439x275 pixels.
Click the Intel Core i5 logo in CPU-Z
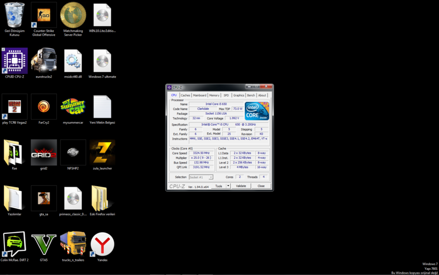257,111
